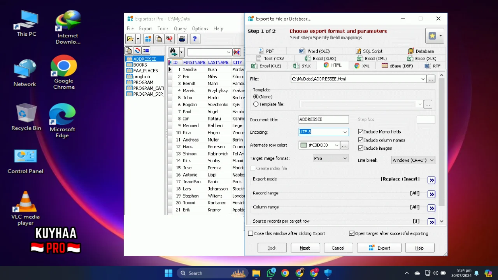Open WhatsApp from the taskbar
The image size is (498, 280).
[271, 273]
